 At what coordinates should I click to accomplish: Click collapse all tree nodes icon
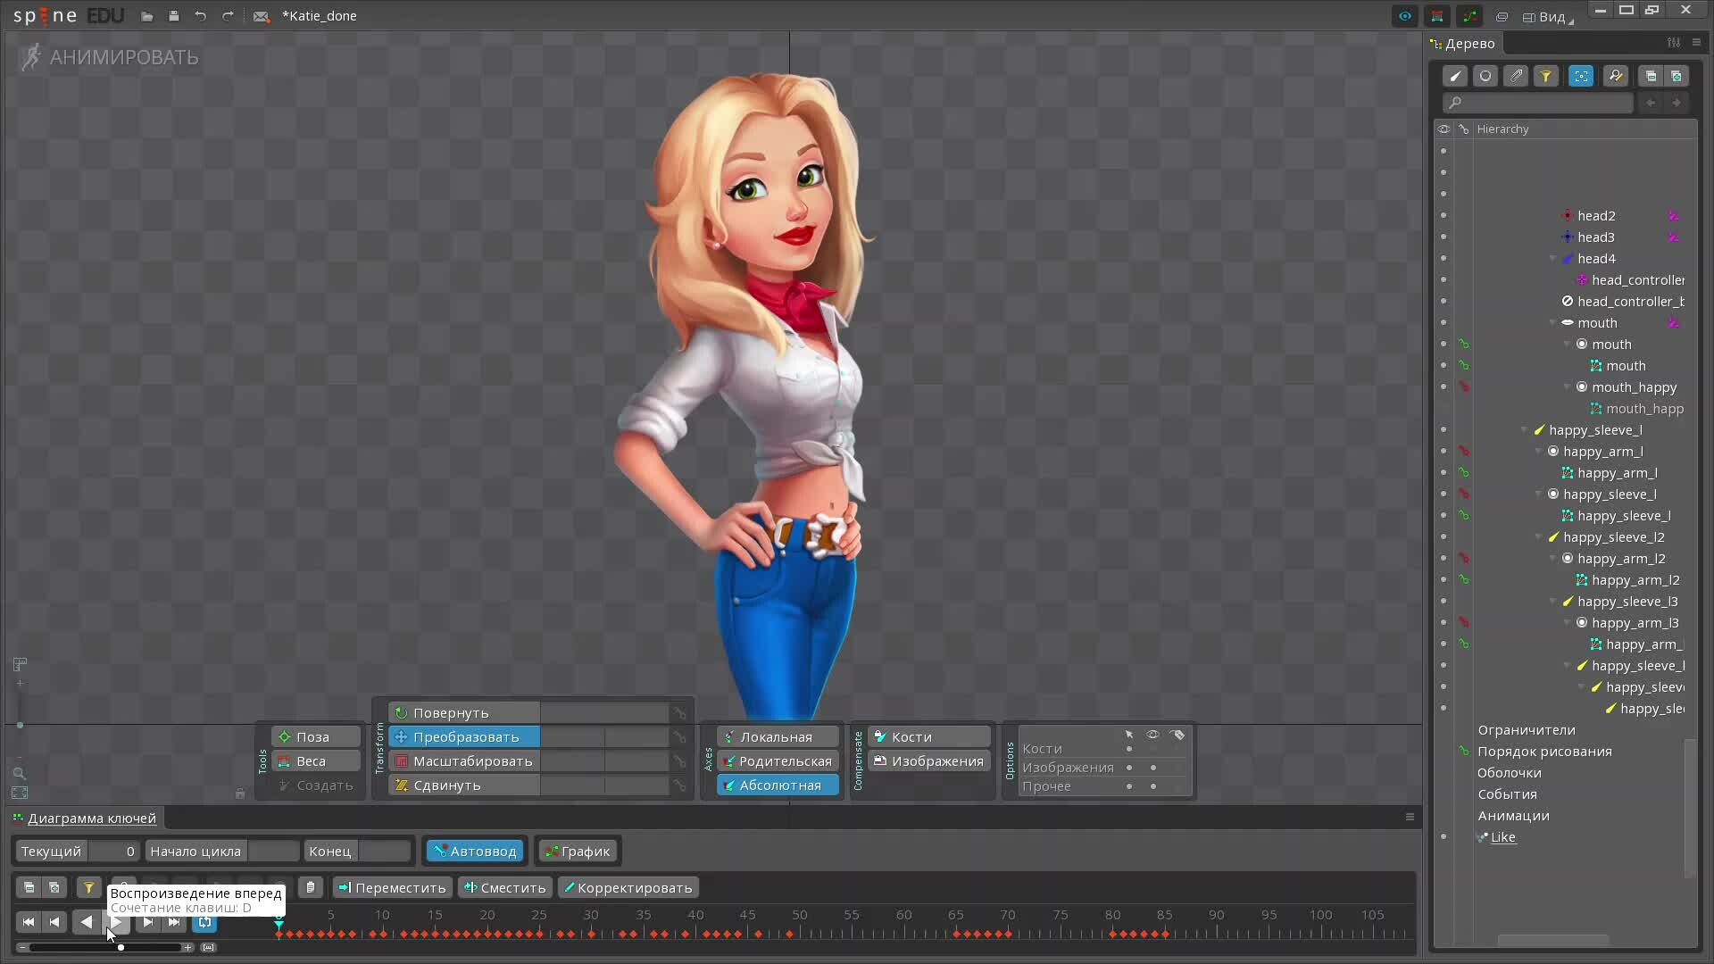tap(1651, 76)
